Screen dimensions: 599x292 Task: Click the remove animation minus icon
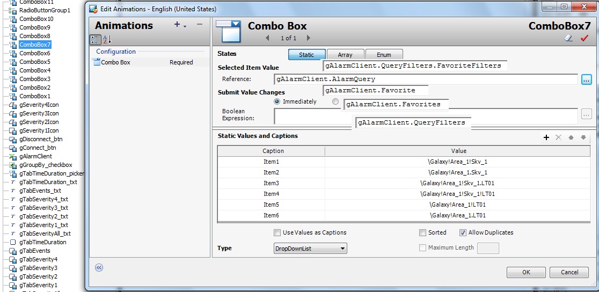[x=200, y=25]
